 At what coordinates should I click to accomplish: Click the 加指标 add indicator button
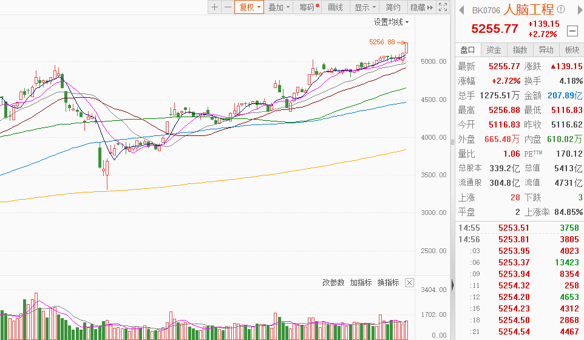point(361,283)
